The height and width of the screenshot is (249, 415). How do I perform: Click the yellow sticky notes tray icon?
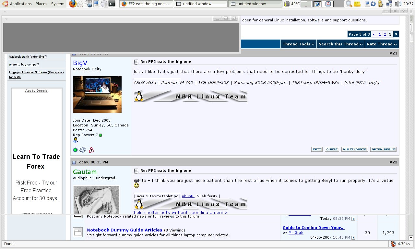(x=357, y=4)
